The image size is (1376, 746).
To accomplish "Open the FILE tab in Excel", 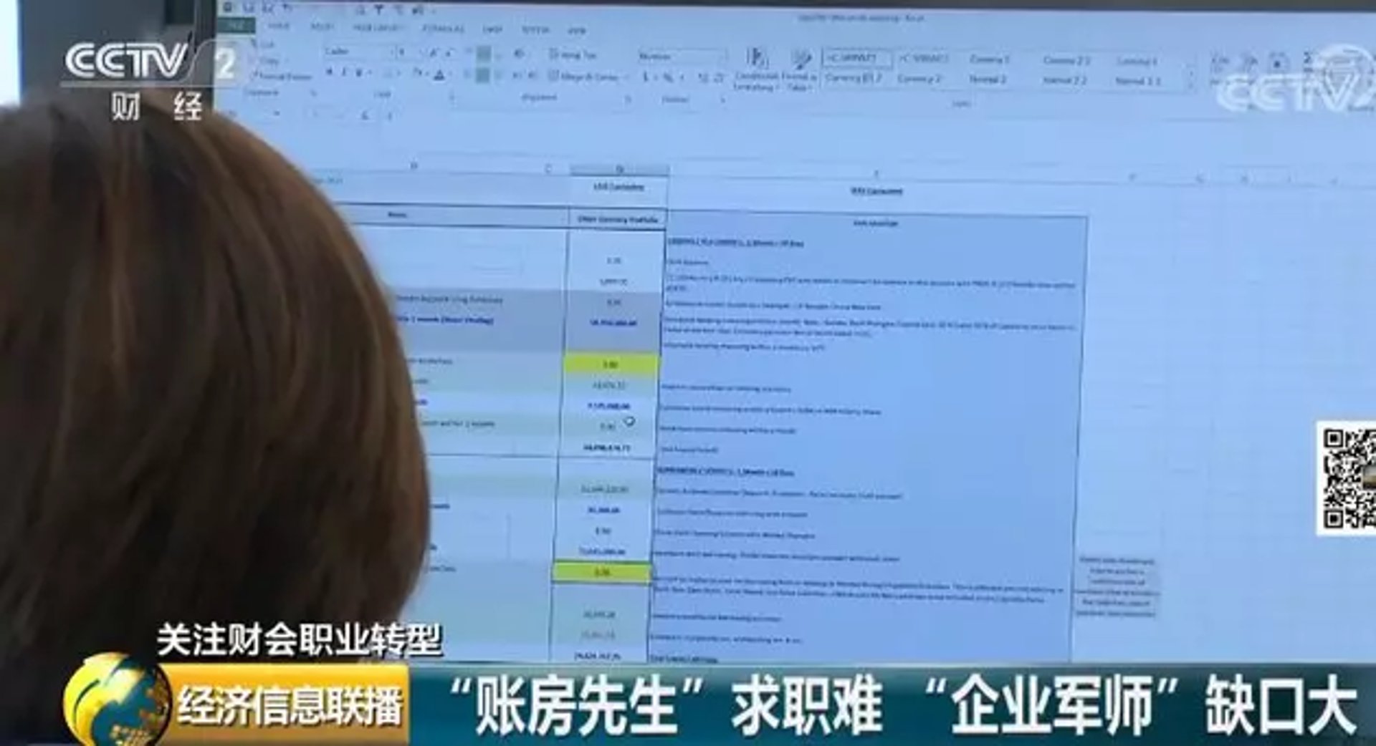I will click(x=236, y=25).
